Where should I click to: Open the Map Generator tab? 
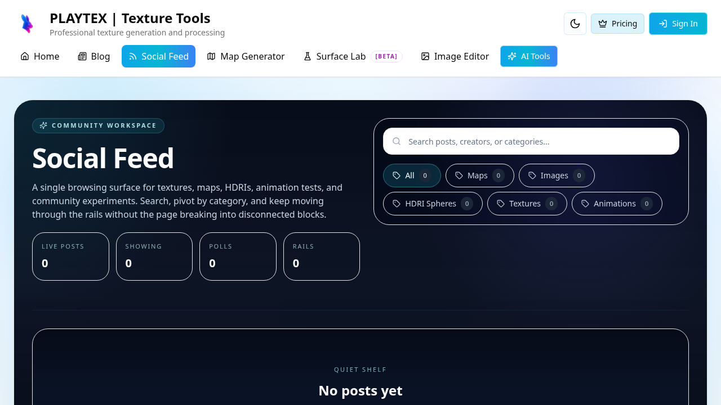click(246, 56)
